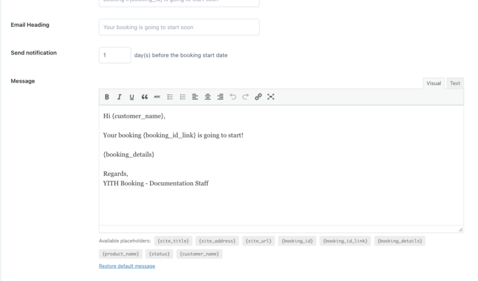Click the {booking_details} placeholder tag
Viewport: 478px width, 281px height.
tap(400, 241)
